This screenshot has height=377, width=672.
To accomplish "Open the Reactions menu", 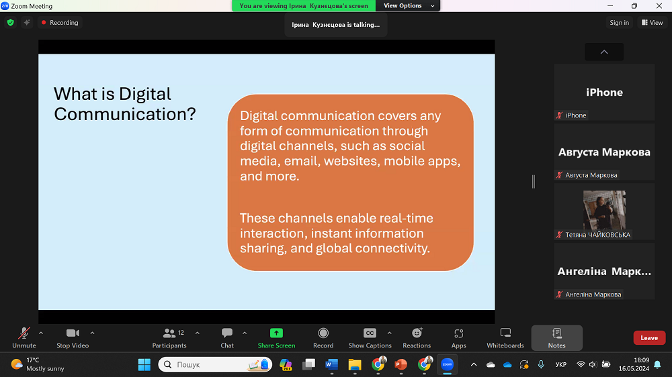I will coord(417,337).
